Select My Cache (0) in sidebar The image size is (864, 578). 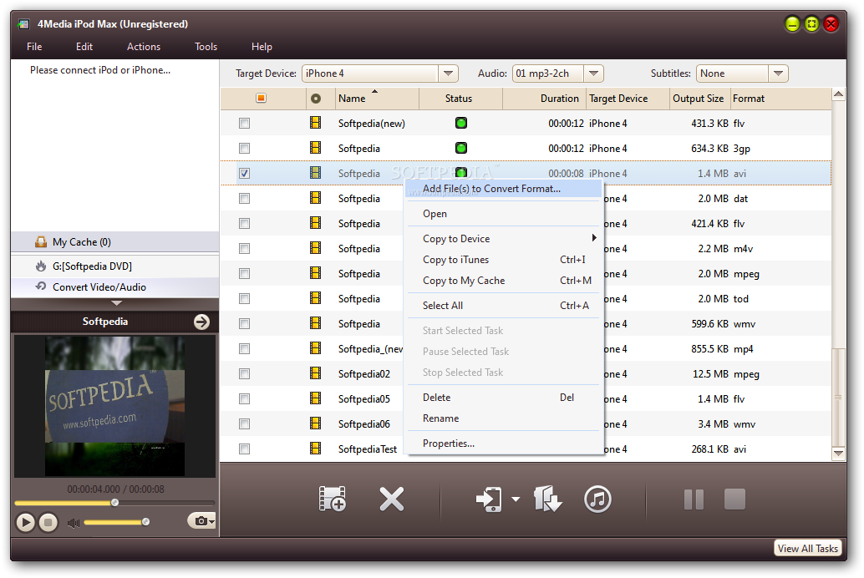pos(114,242)
